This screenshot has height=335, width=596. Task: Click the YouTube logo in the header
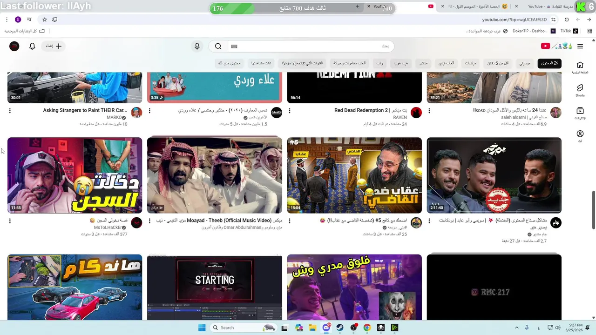pyautogui.click(x=556, y=46)
